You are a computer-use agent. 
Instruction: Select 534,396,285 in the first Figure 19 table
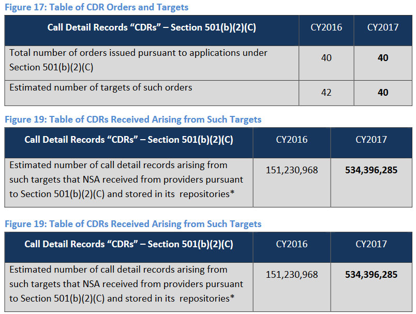371,170
